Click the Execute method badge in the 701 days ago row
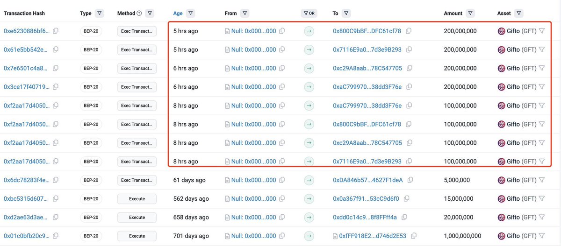 pyautogui.click(x=137, y=236)
